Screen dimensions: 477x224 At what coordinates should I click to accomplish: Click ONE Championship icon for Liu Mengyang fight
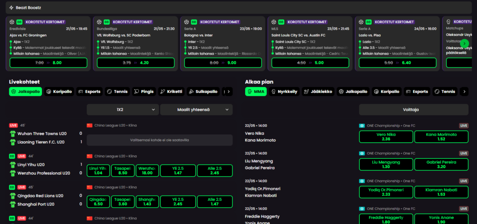click(361, 153)
